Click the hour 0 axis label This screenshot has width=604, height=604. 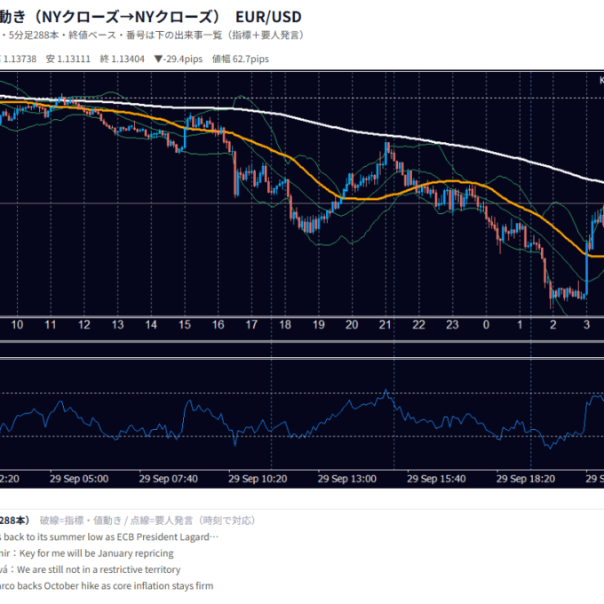[x=486, y=325]
